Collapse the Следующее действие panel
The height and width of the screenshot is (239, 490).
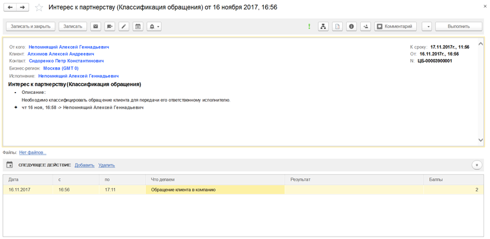point(476,165)
